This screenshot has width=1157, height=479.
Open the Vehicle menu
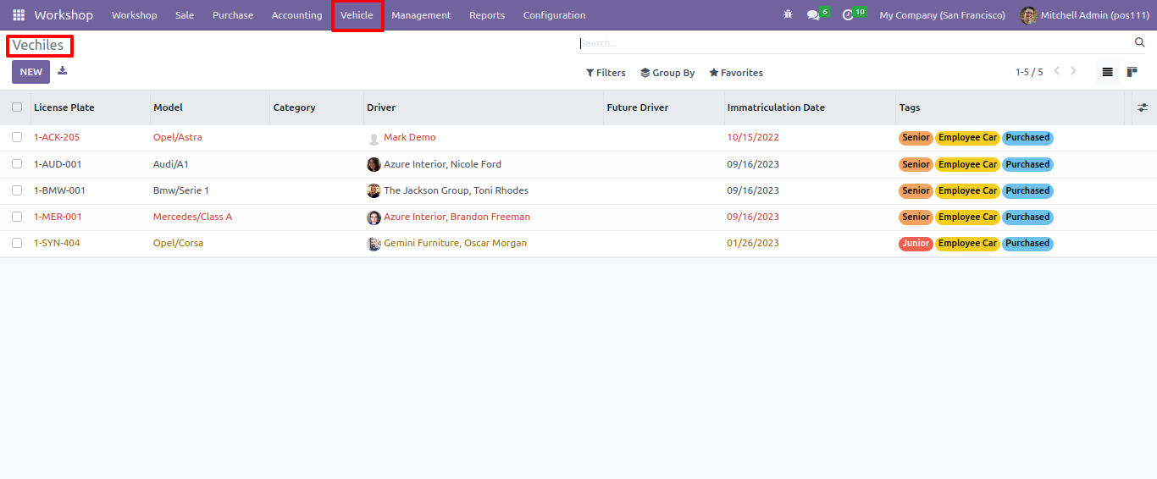(x=357, y=15)
